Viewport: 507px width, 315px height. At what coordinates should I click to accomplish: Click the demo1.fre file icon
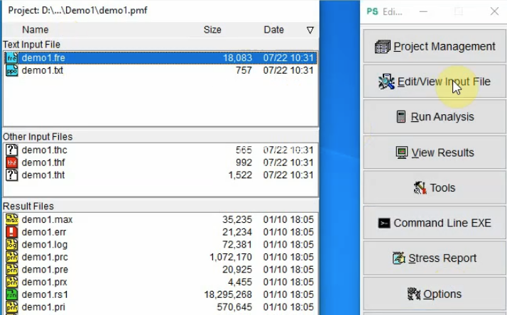point(11,58)
